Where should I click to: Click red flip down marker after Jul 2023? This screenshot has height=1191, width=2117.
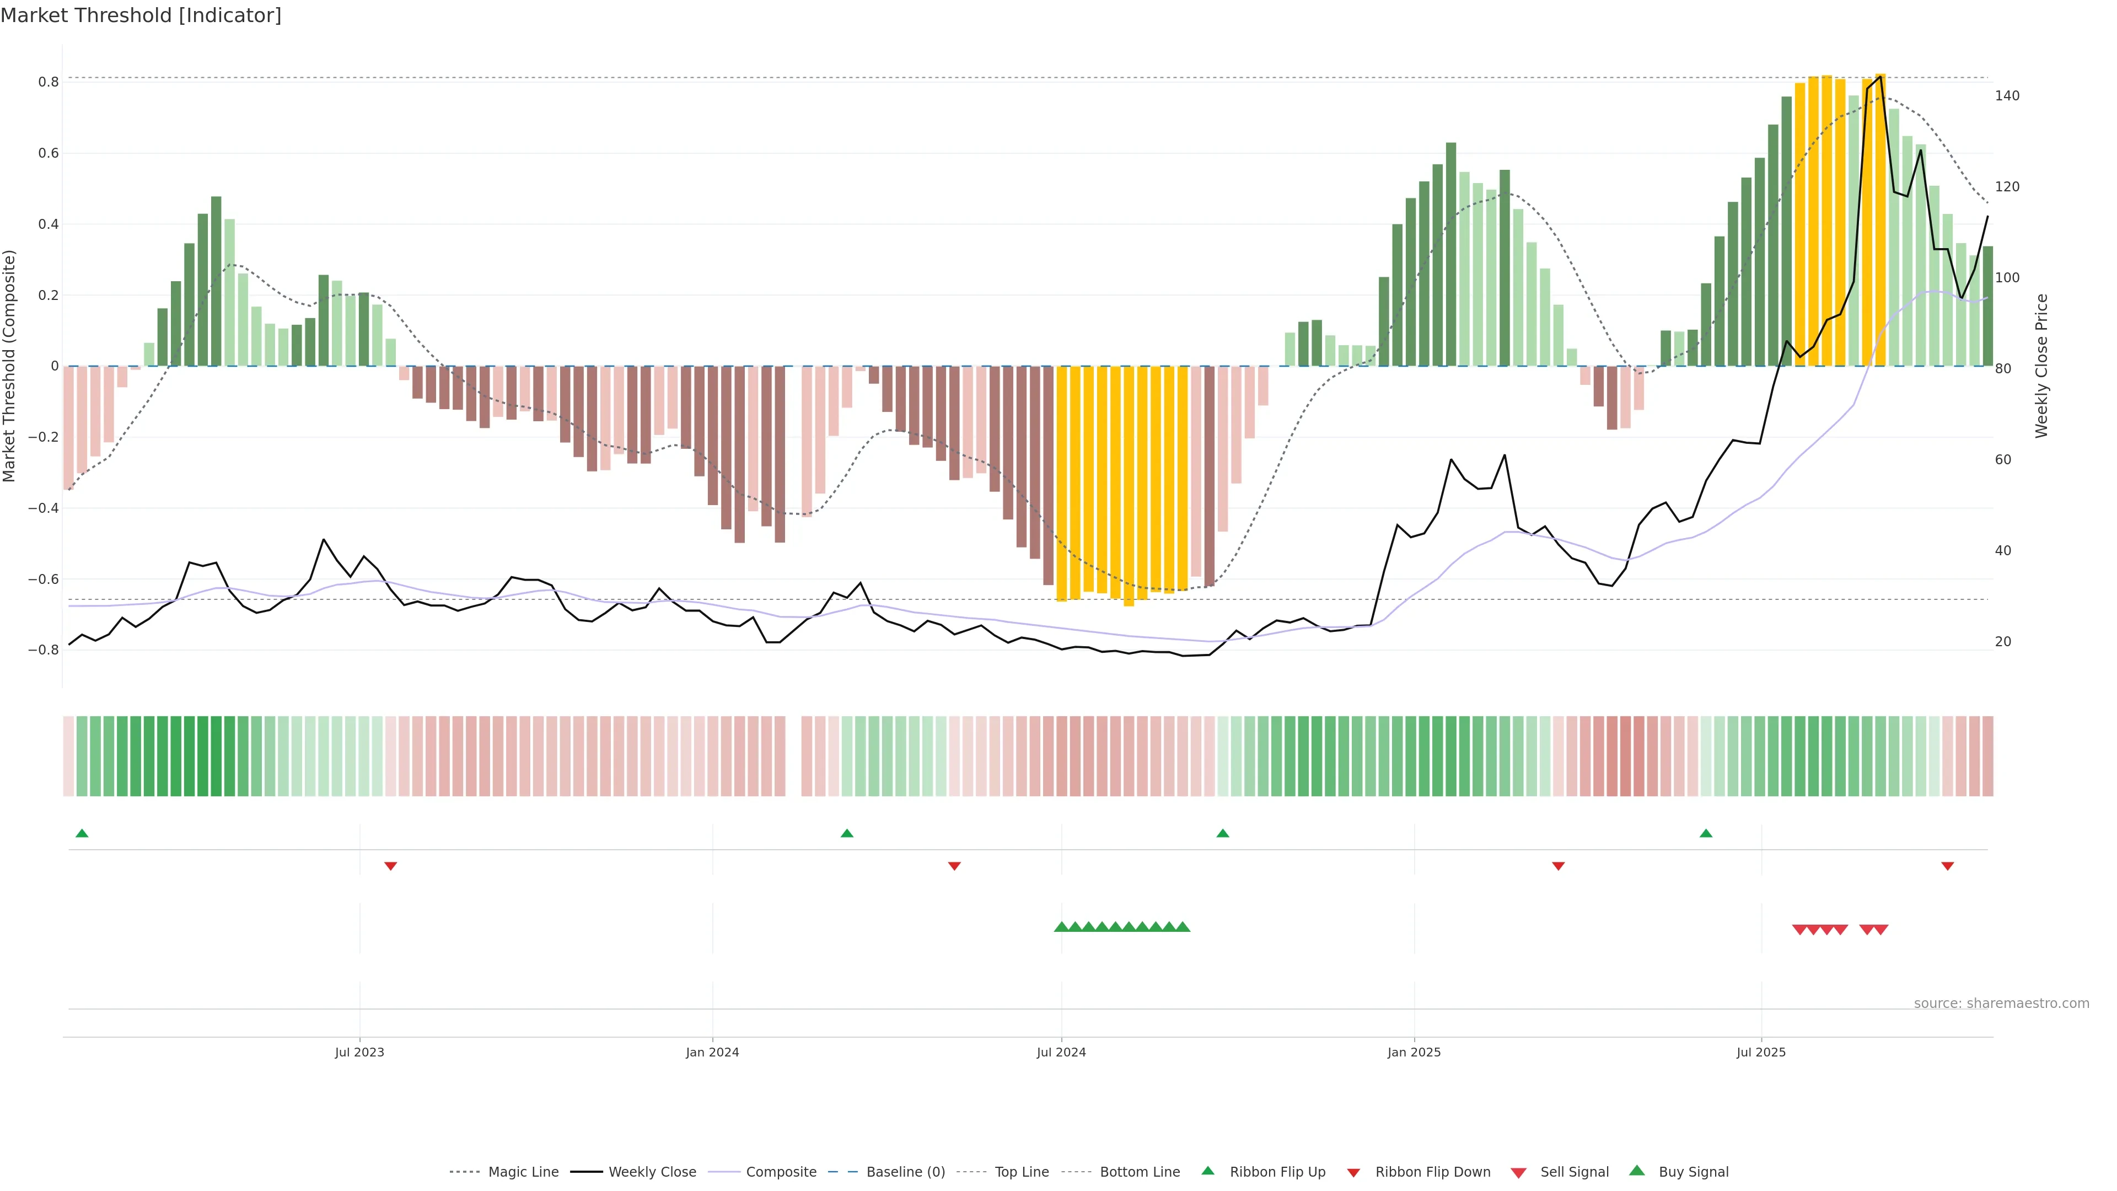point(390,866)
